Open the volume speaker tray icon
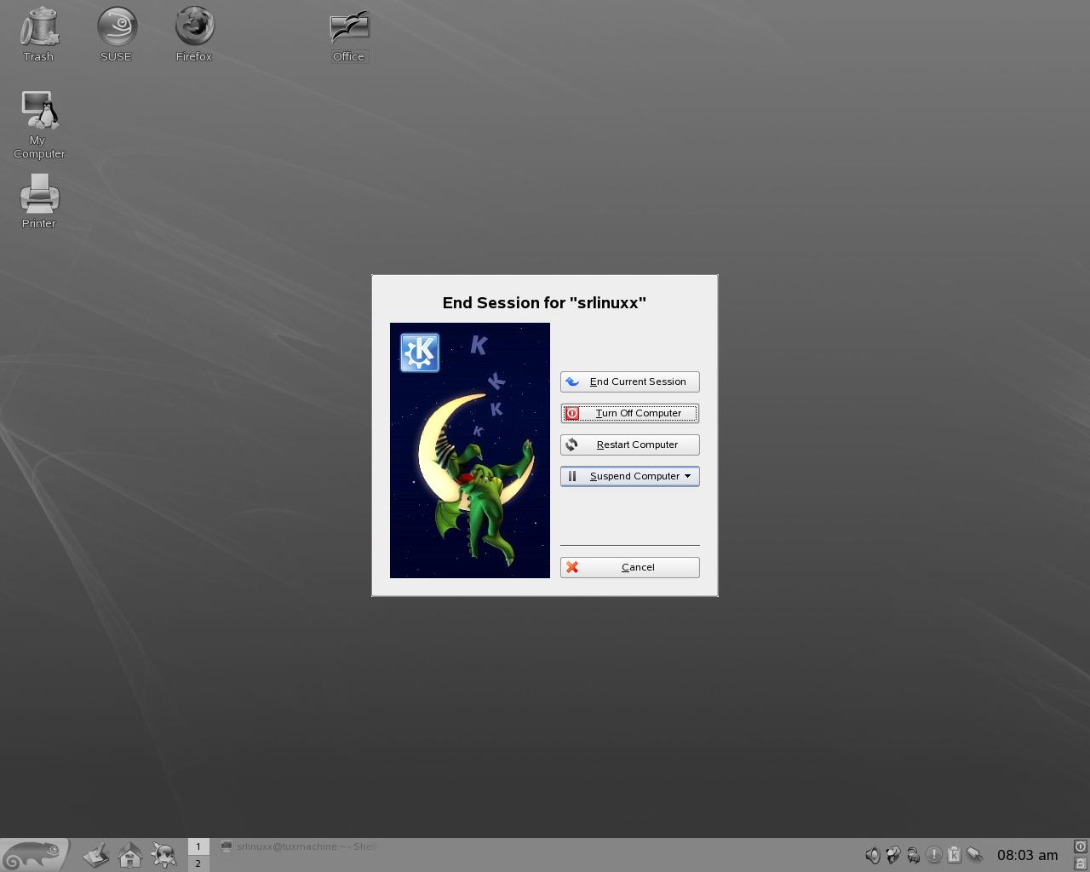1090x872 pixels. pyautogui.click(x=873, y=855)
